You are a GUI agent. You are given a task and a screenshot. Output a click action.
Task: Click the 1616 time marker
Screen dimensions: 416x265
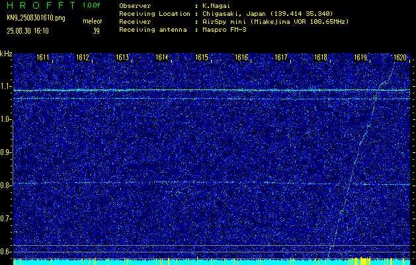coord(241,58)
